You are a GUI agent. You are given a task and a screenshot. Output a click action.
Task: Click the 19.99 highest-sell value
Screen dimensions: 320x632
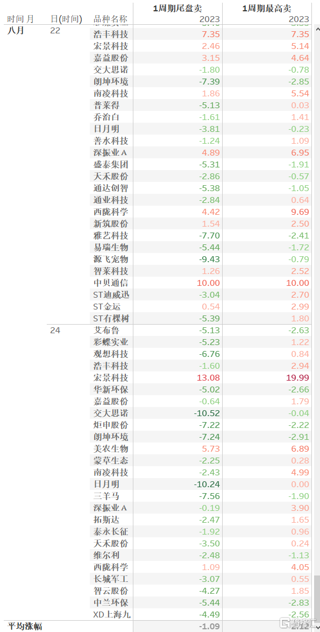click(297, 378)
